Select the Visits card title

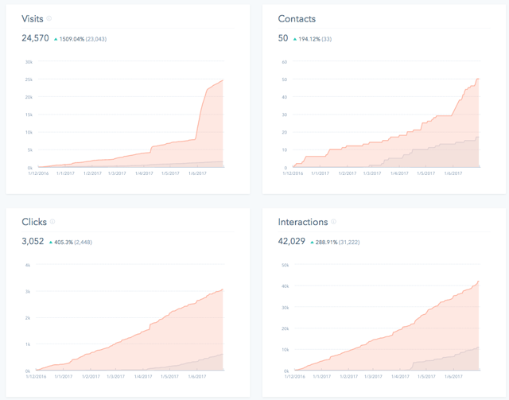(33, 19)
